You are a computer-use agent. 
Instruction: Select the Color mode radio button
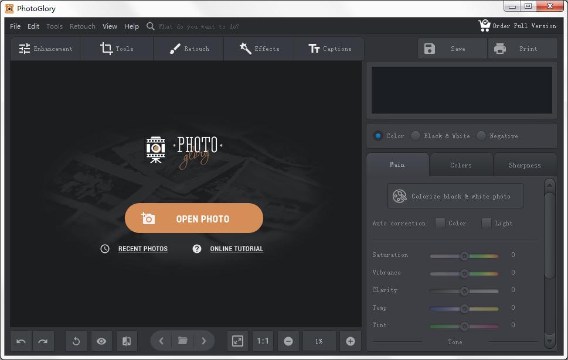click(378, 136)
